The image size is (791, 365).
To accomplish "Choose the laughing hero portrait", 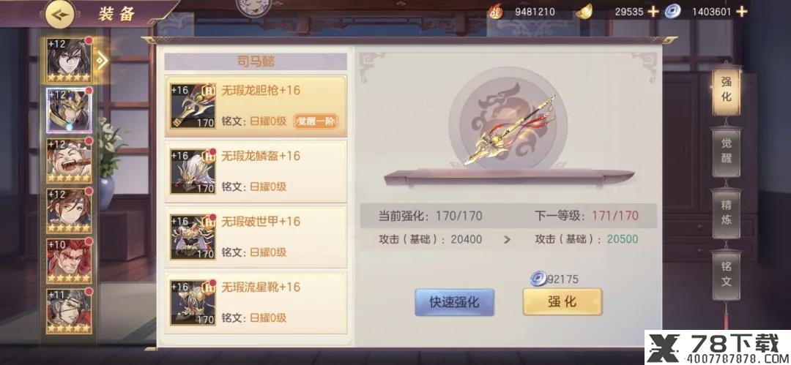I will pos(69,161).
